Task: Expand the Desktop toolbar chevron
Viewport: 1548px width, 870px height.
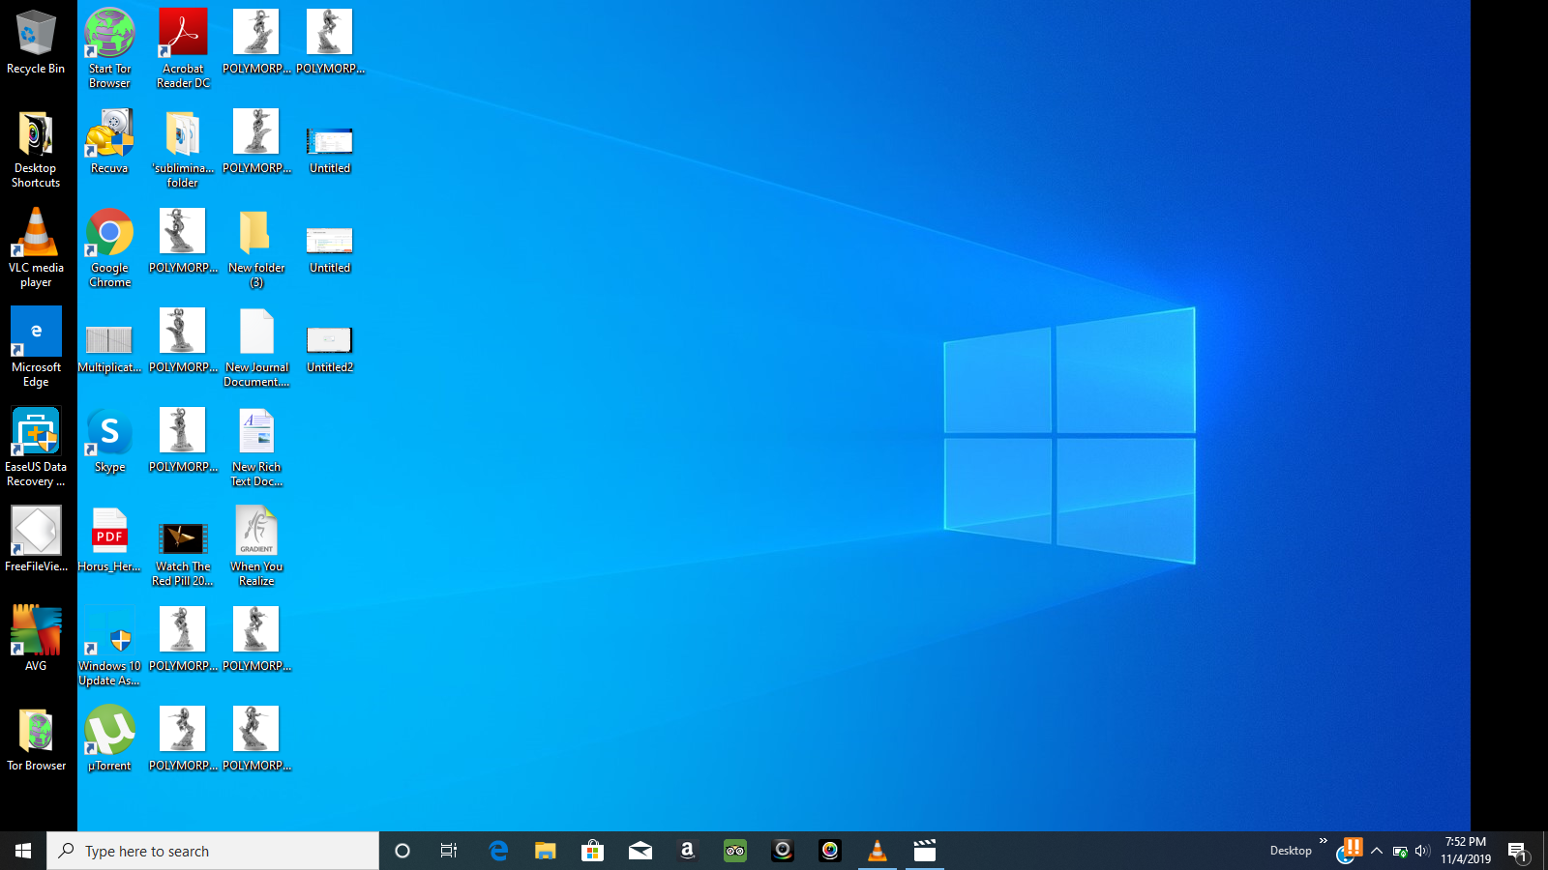Action: [1324, 841]
